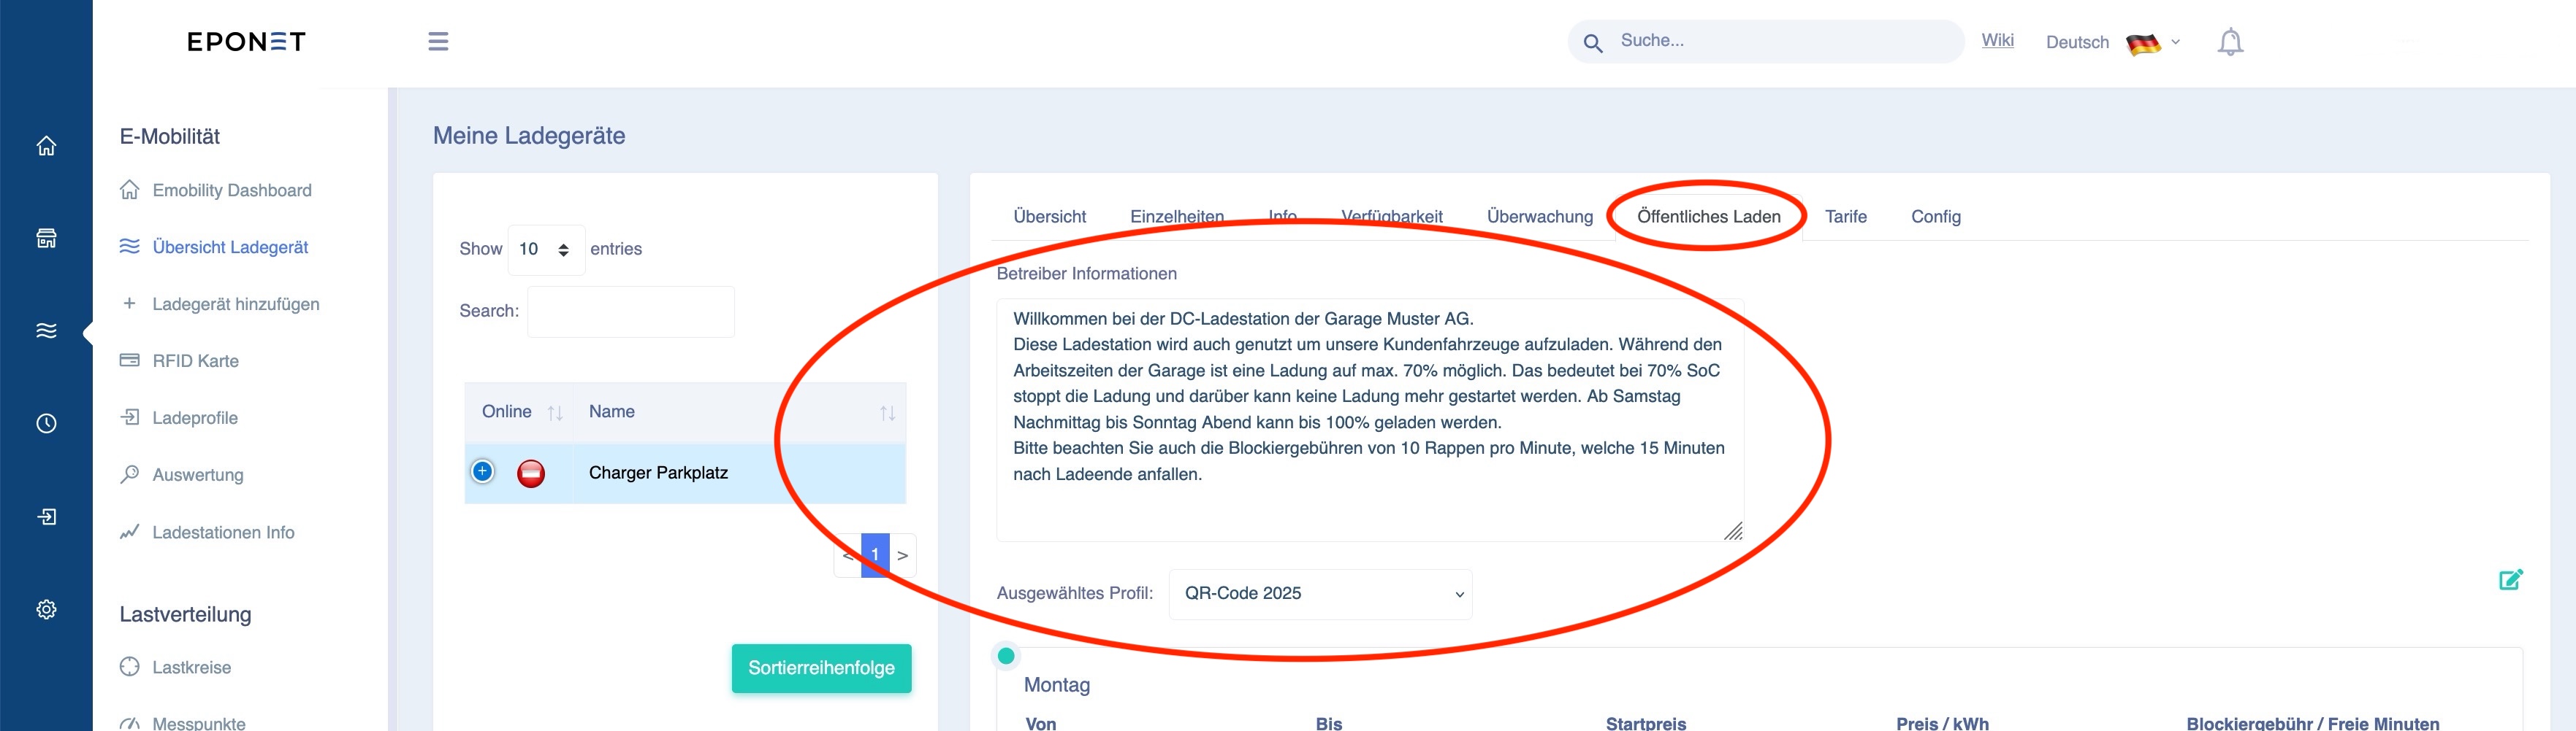This screenshot has width=2576, height=731.
Task: Click the search magnifier icon
Action: pyautogui.click(x=1593, y=43)
